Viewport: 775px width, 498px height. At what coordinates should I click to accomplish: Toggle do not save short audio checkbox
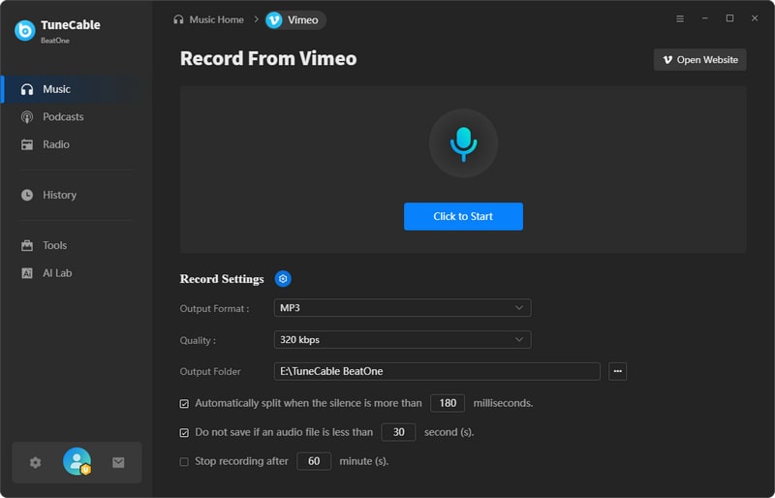point(184,433)
